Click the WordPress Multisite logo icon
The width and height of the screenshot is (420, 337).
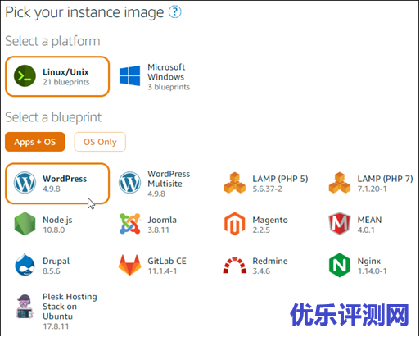[130, 182]
